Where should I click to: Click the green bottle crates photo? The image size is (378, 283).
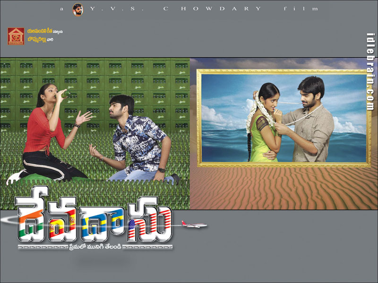pyautogui.click(x=95, y=133)
